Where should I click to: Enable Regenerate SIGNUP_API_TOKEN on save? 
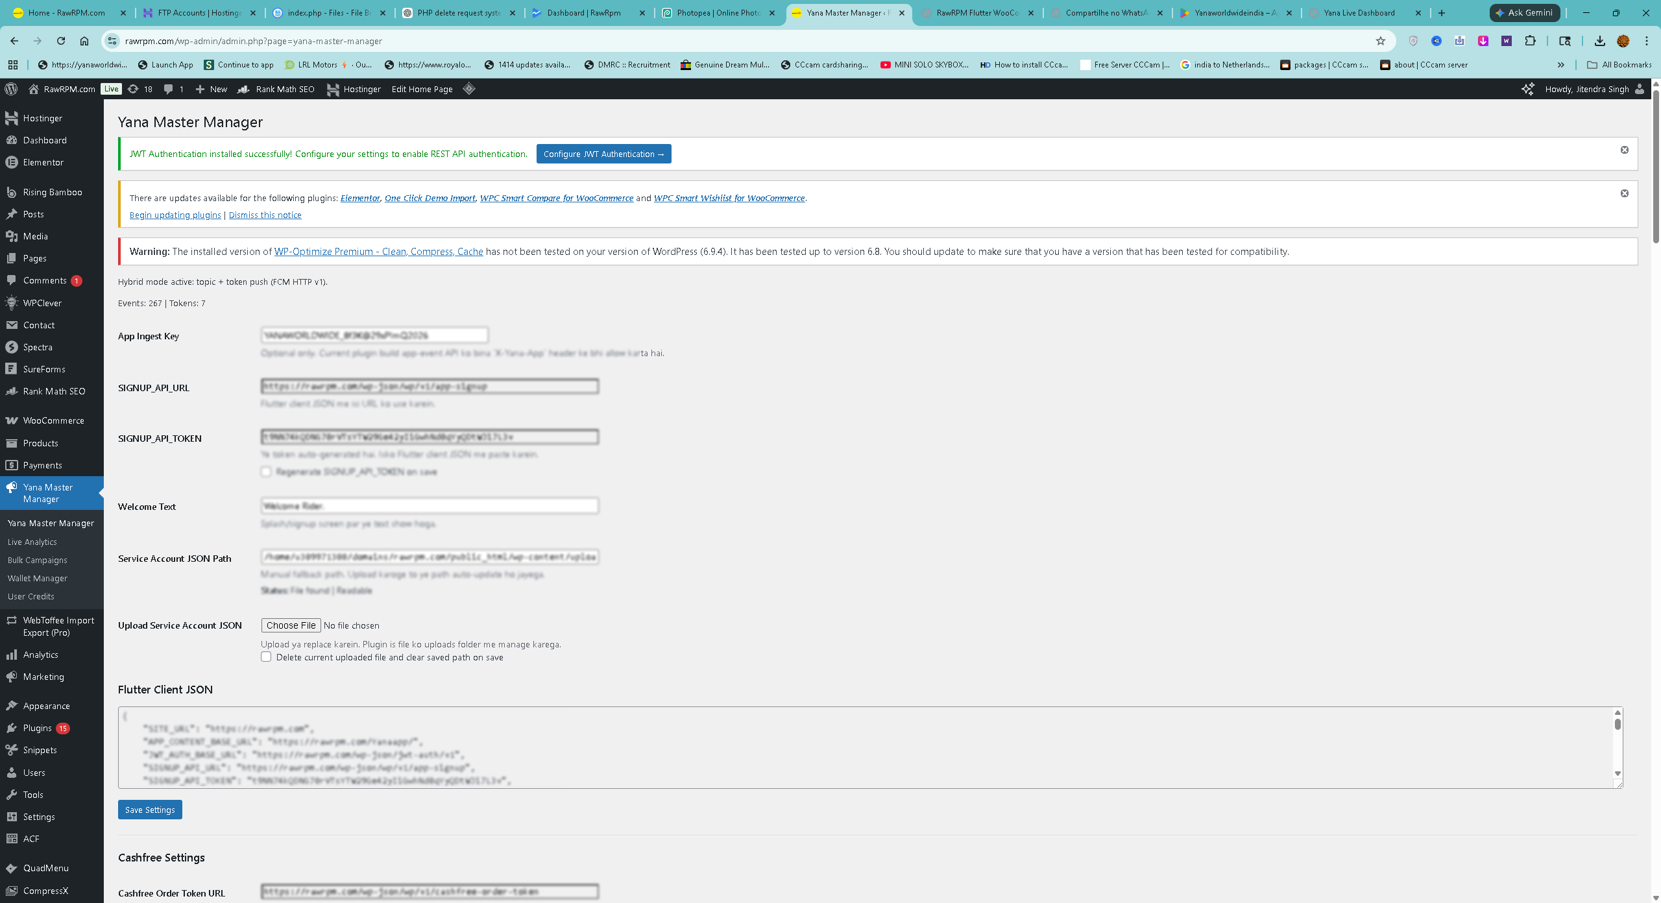[x=265, y=472]
